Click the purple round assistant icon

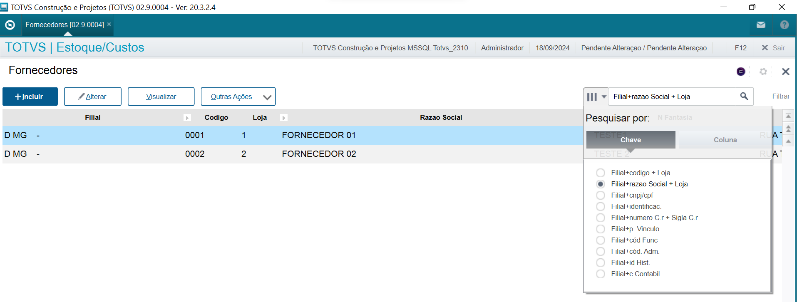click(741, 72)
